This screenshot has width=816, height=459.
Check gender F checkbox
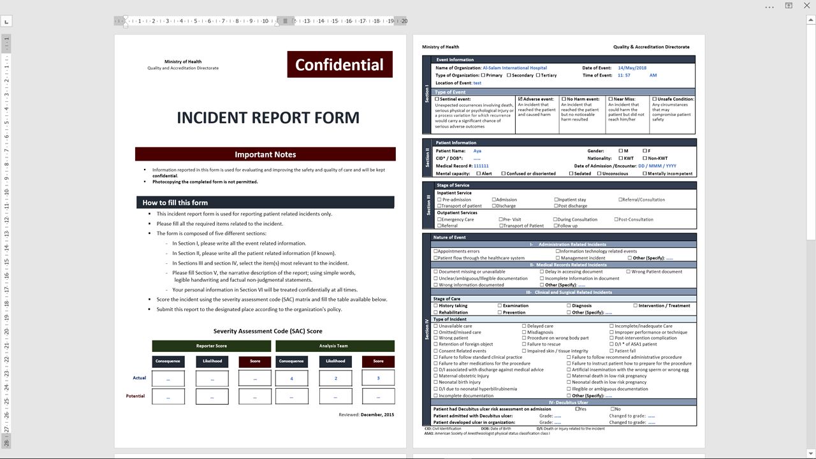[x=645, y=151]
